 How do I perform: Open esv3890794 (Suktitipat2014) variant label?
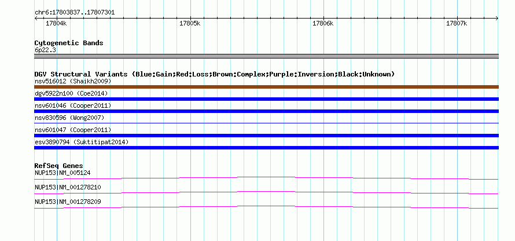[82, 142]
